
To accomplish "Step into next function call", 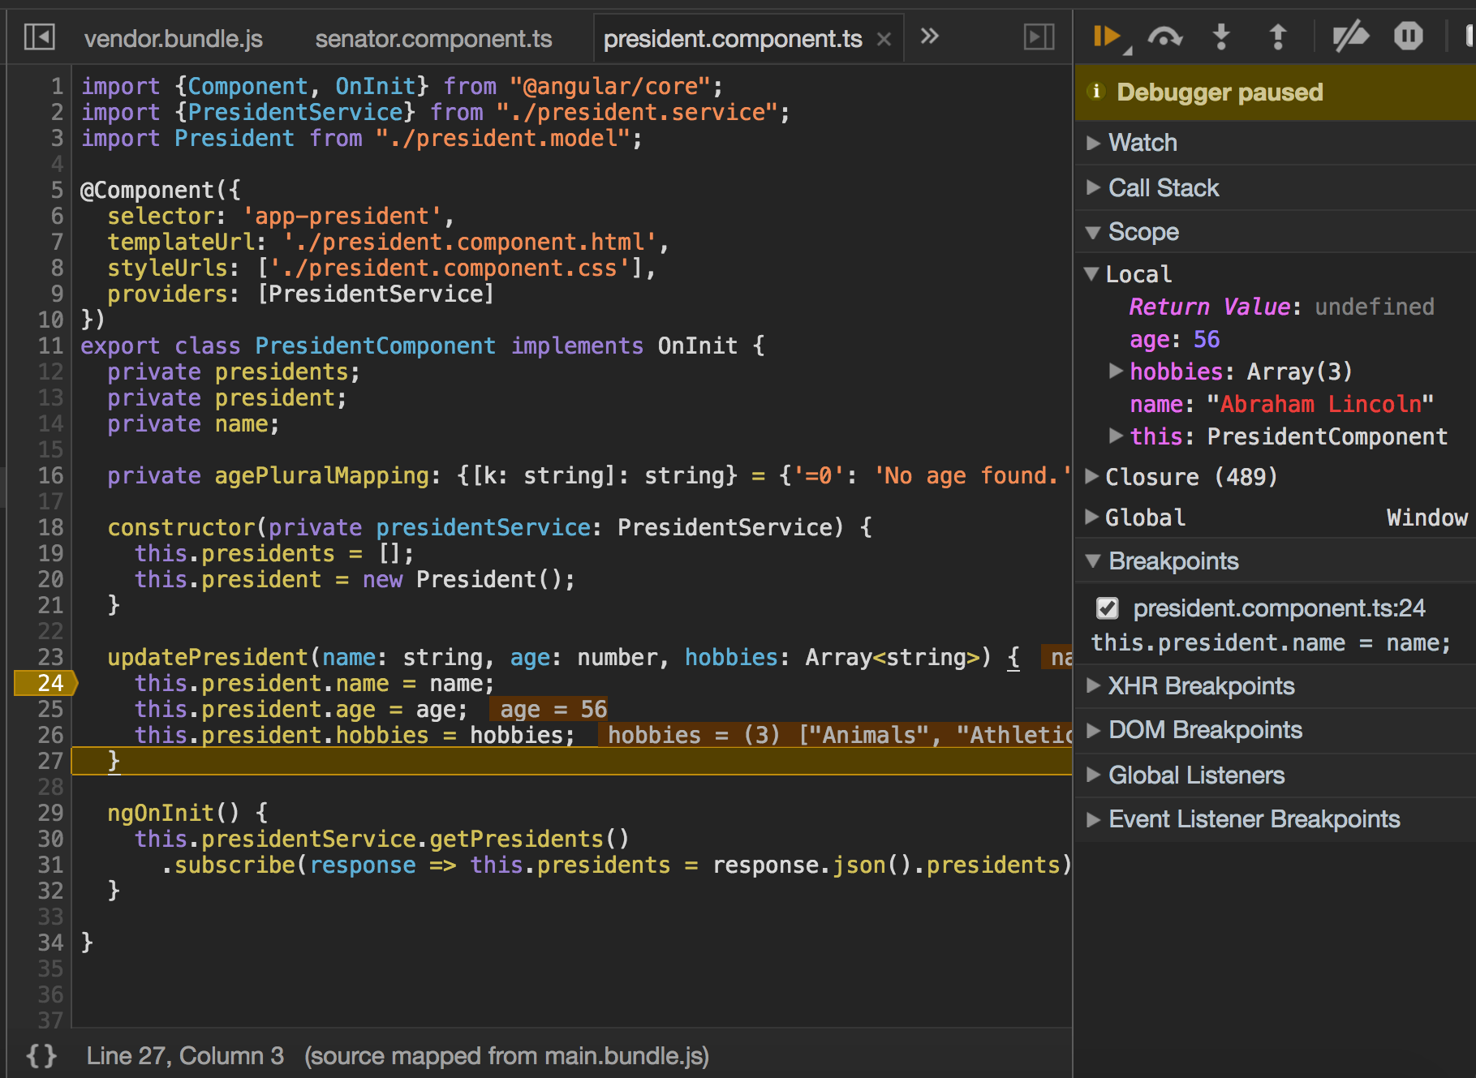I will pos(1220,37).
